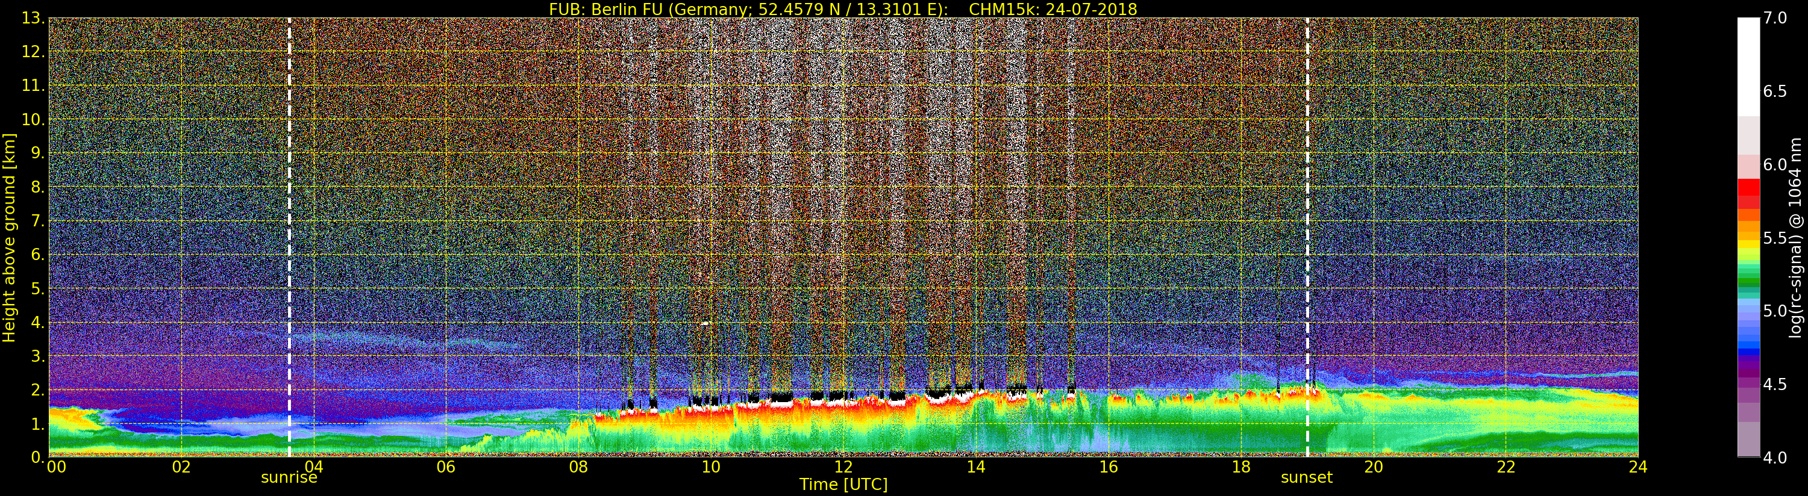1808x496 pixels.
Task: Click the "00" tick on the time axis
Action: pyautogui.click(x=56, y=468)
